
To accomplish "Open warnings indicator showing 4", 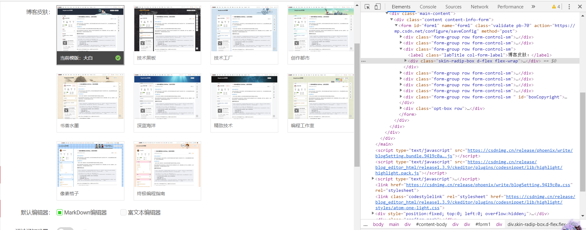I will pos(556,7).
